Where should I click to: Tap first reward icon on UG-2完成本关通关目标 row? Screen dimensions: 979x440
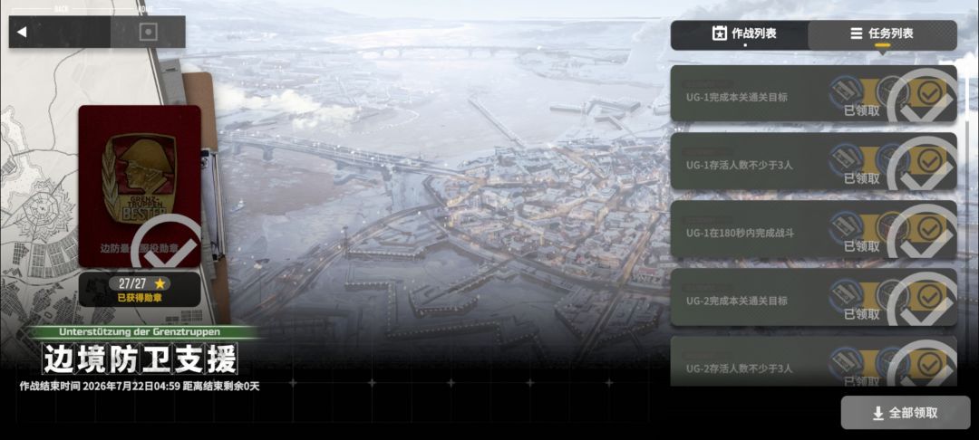click(845, 295)
